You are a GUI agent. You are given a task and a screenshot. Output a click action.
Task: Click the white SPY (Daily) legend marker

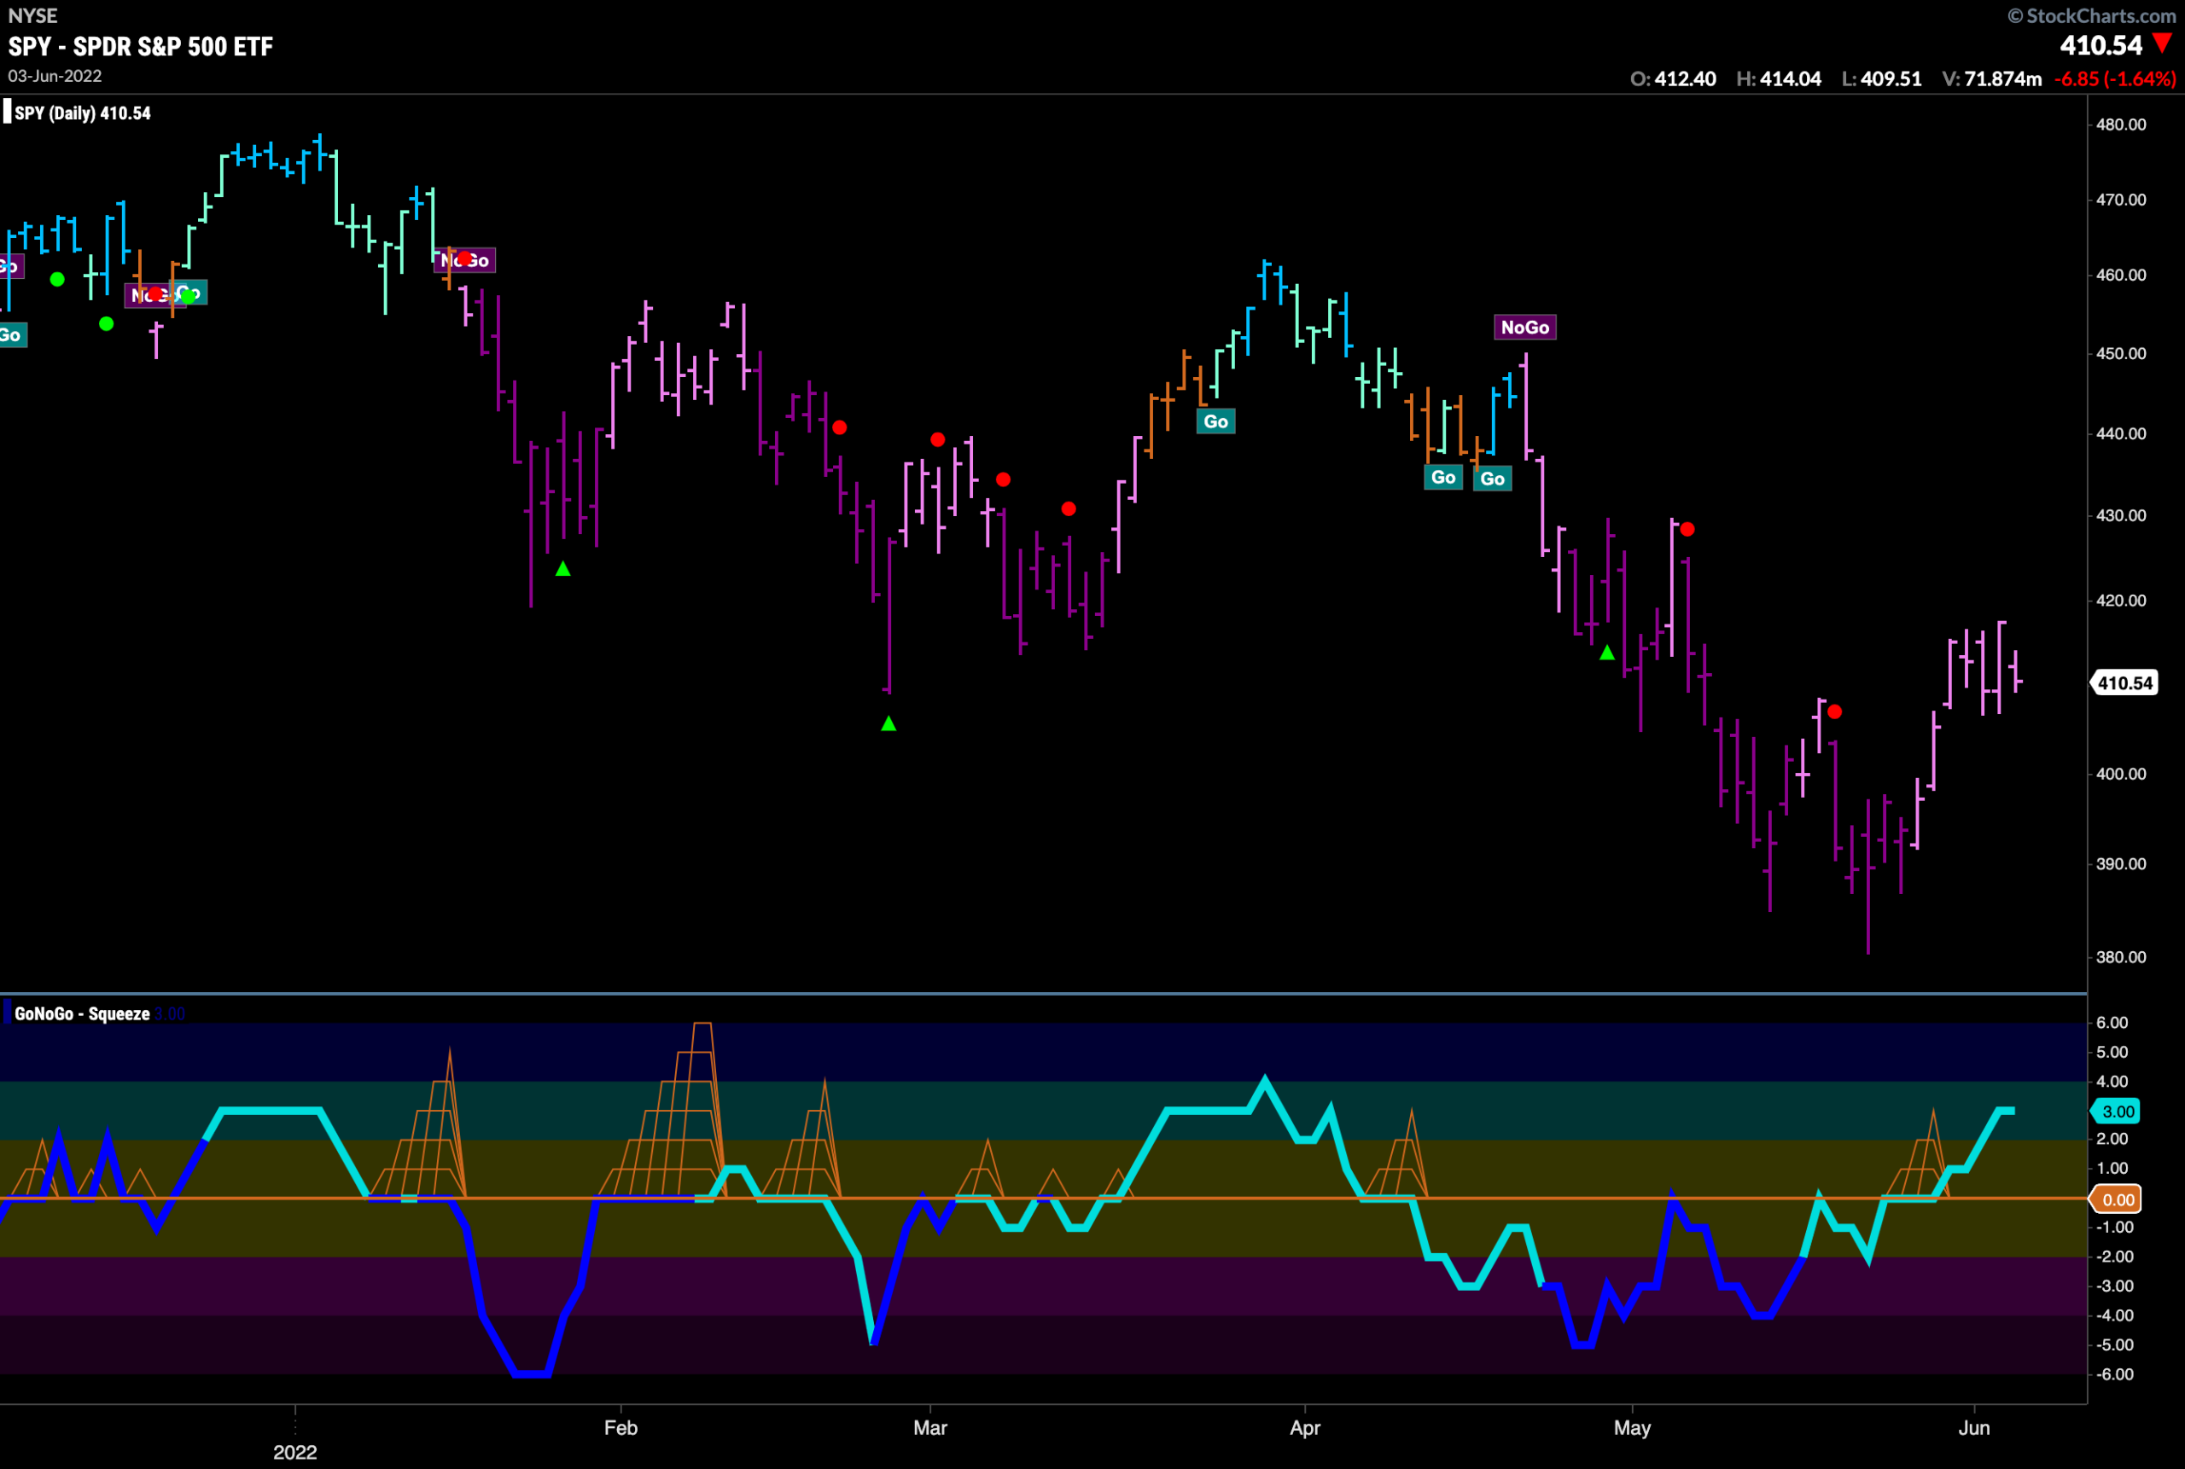(7, 113)
